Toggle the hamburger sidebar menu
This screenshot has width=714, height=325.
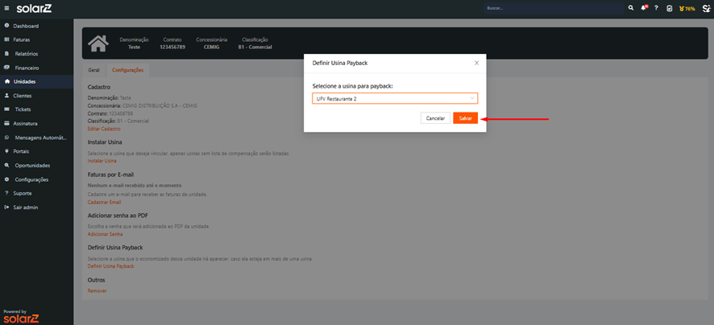[x=7, y=8]
